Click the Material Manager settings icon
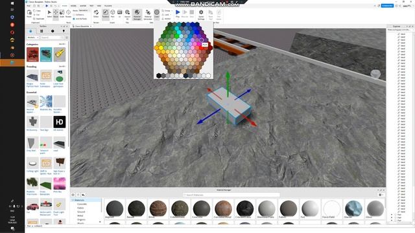 [x=73, y=195]
